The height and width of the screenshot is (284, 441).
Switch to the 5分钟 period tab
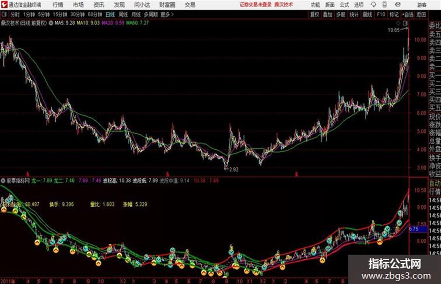44,14
